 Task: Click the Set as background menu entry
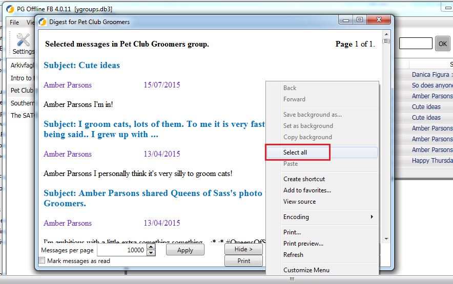[x=308, y=126]
